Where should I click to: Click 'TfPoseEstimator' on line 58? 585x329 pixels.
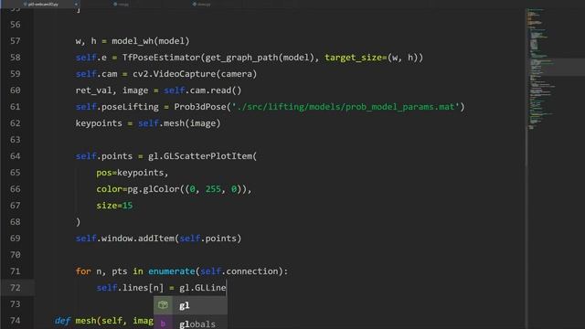161,58
